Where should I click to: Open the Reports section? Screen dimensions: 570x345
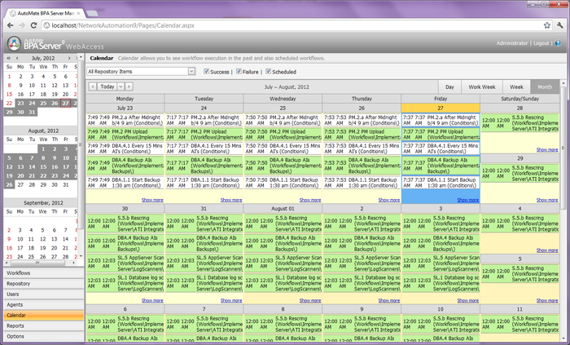coord(44,325)
